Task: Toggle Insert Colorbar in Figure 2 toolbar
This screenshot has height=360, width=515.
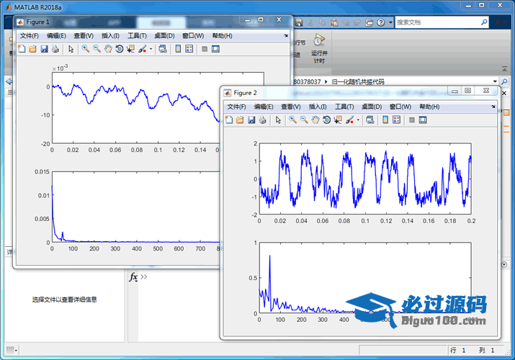Action: (385, 120)
